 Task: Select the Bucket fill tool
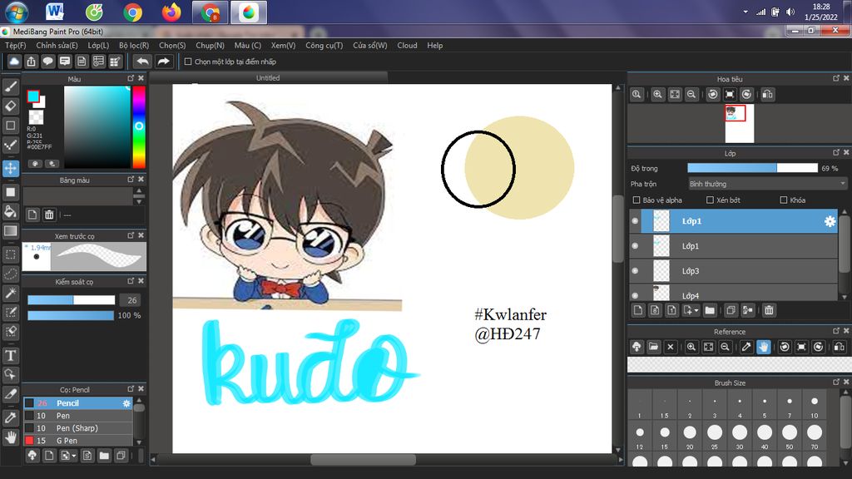point(10,211)
